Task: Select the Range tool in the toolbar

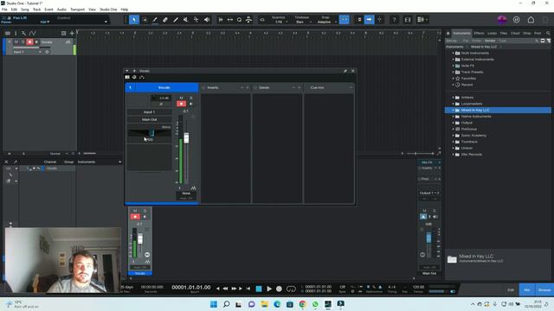Action: click(x=145, y=20)
